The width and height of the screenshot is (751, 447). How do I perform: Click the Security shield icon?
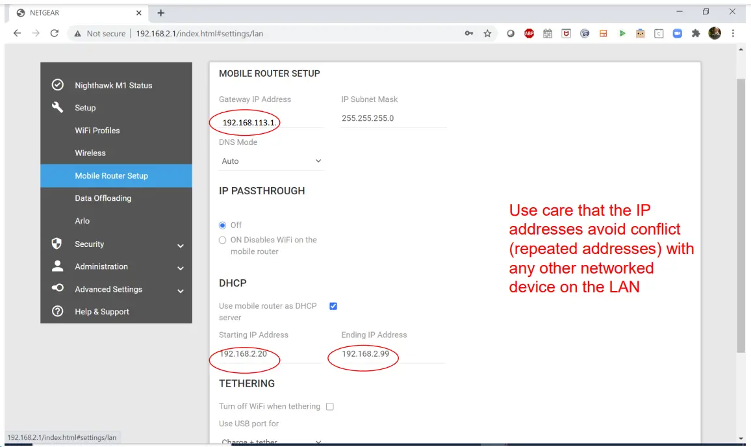pyautogui.click(x=57, y=244)
